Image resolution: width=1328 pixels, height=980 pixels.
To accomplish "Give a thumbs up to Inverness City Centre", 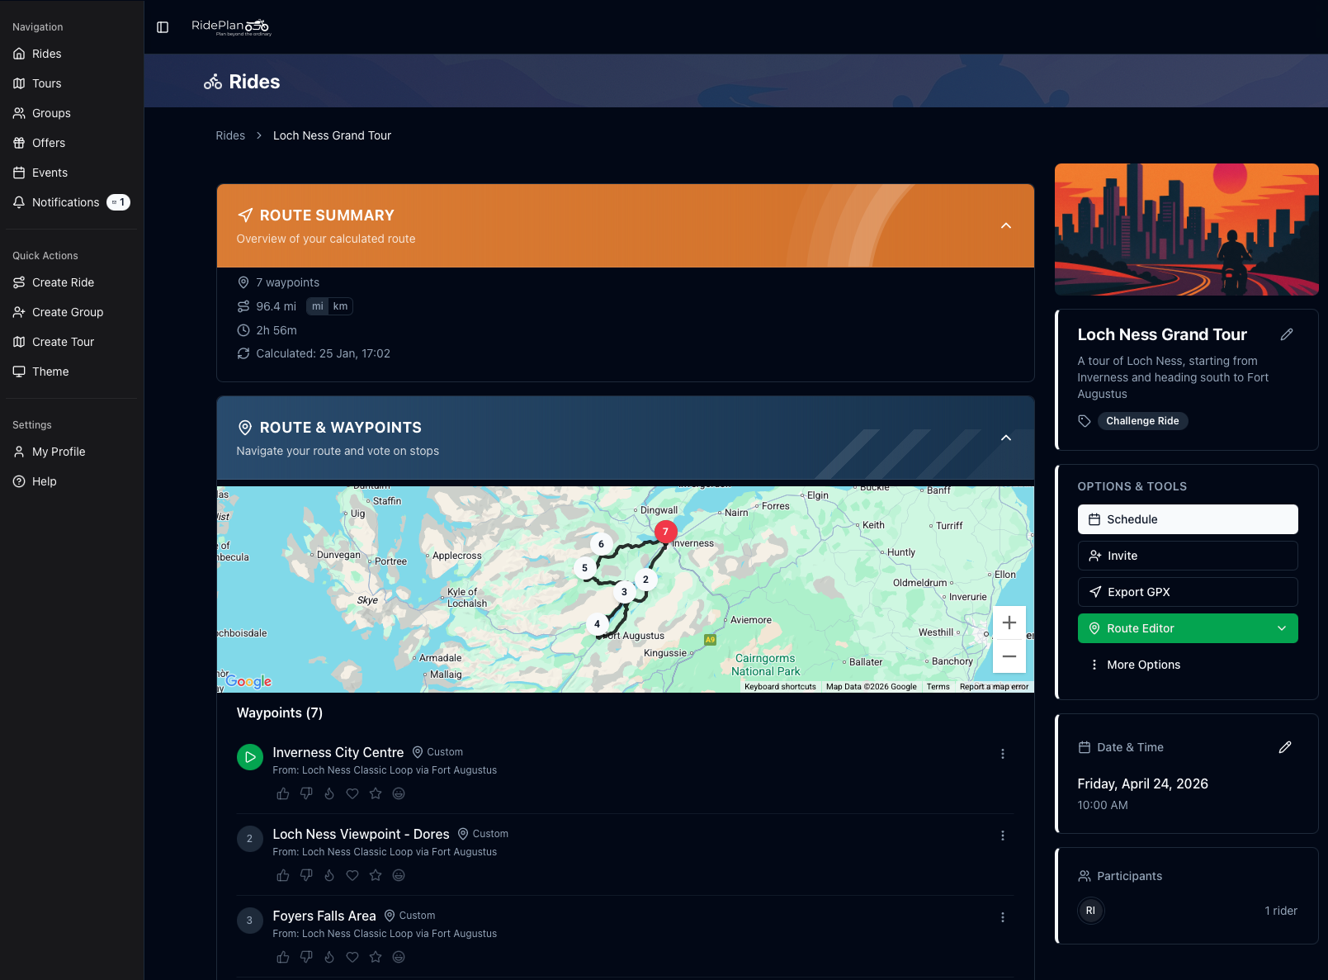I will pos(283,793).
